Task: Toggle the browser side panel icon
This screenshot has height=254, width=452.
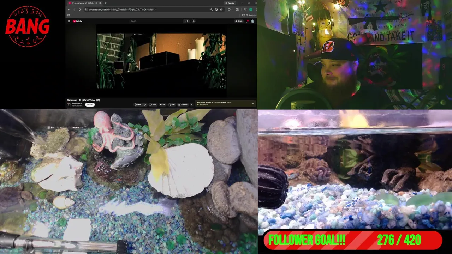Action: pyautogui.click(x=237, y=10)
